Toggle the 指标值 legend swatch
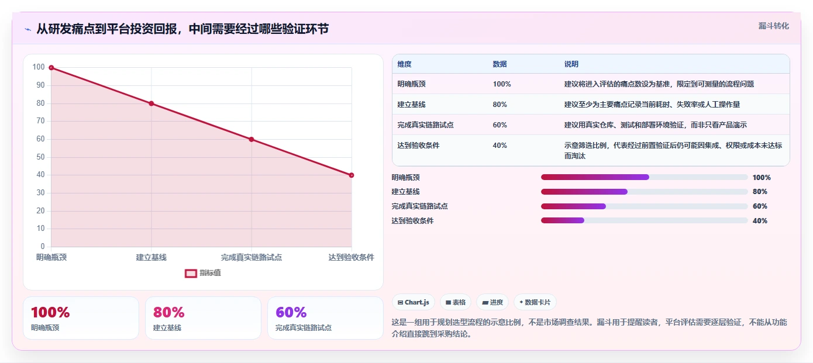 coord(191,273)
